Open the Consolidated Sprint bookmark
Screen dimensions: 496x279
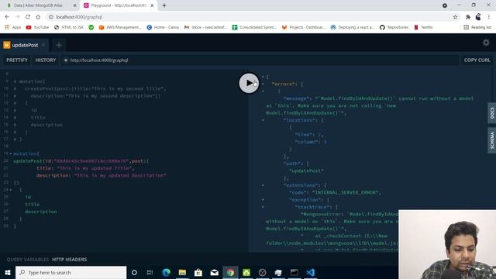tap(254, 27)
